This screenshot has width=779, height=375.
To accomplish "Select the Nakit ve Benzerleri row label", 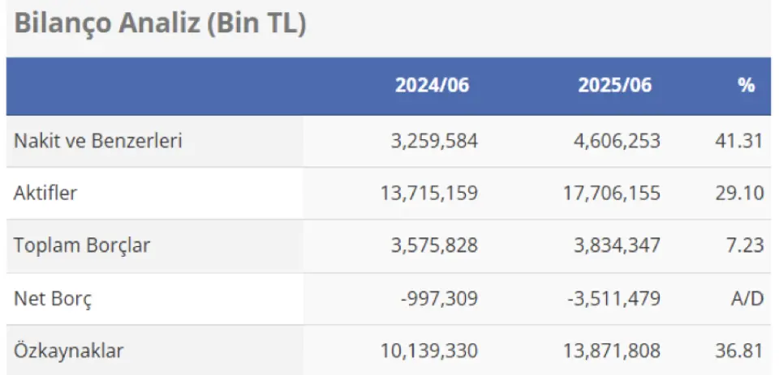I will pyautogui.click(x=98, y=141).
